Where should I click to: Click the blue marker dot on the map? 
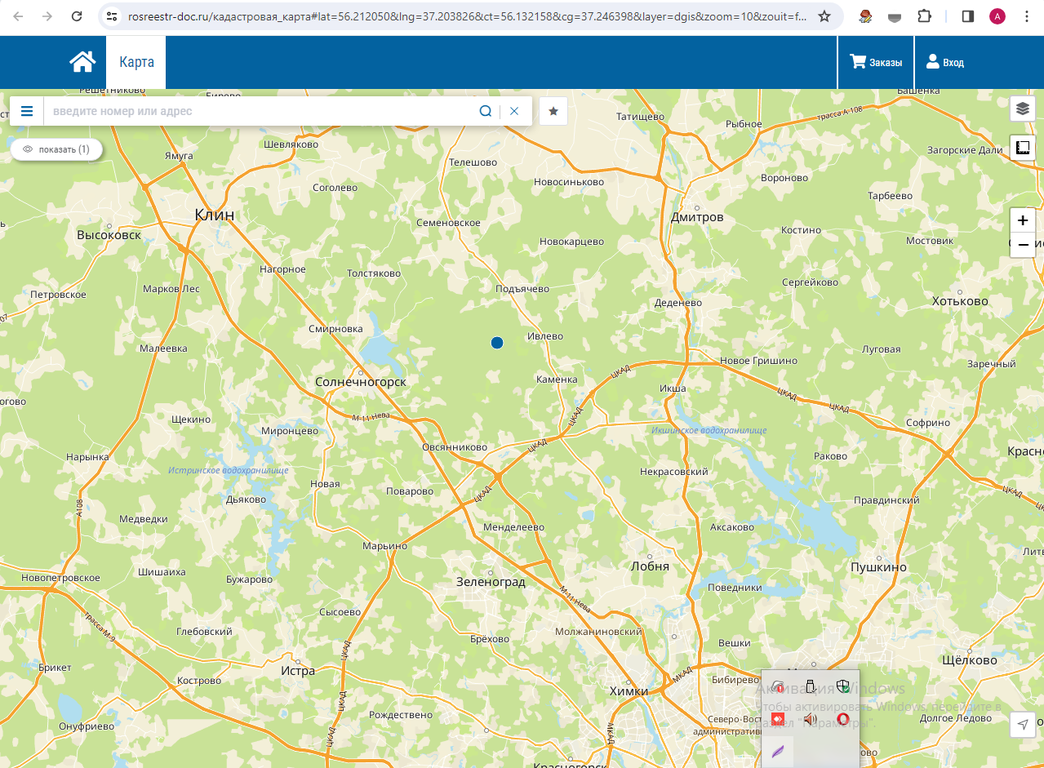(x=497, y=343)
